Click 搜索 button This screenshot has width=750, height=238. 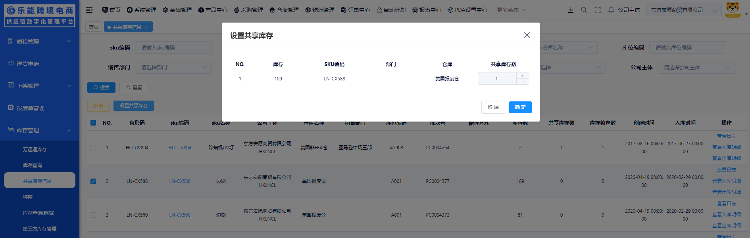pos(101,88)
